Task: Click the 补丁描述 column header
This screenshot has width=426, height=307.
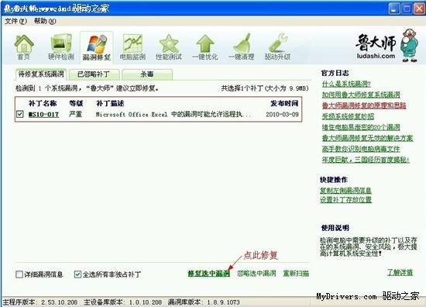Action: click(x=110, y=103)
